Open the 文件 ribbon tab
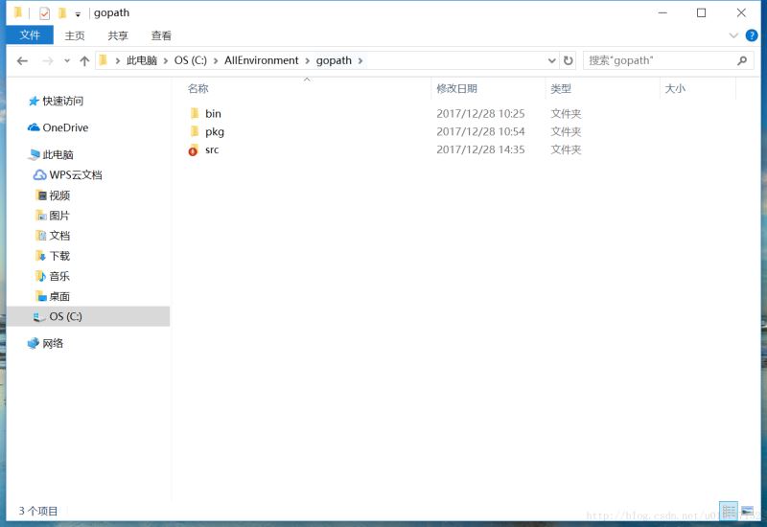 tap(30, 35)
